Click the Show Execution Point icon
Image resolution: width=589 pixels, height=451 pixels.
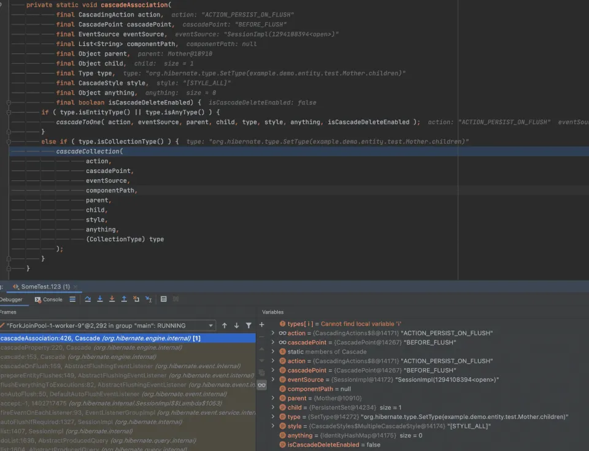(x=72, y=299)
